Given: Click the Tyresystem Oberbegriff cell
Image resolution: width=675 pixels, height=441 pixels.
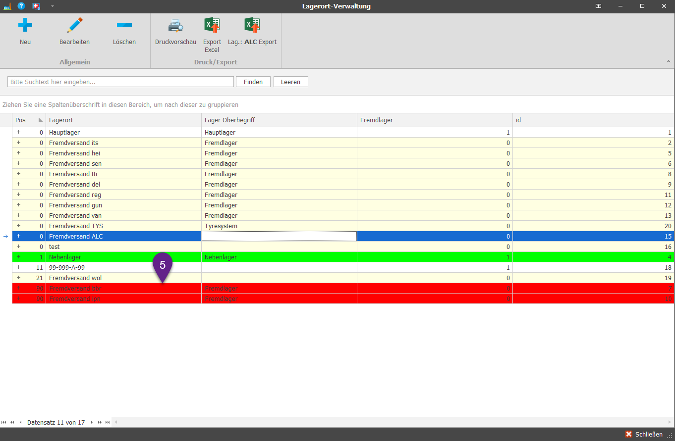Looking at the screenshot, I should click(279, 226).
